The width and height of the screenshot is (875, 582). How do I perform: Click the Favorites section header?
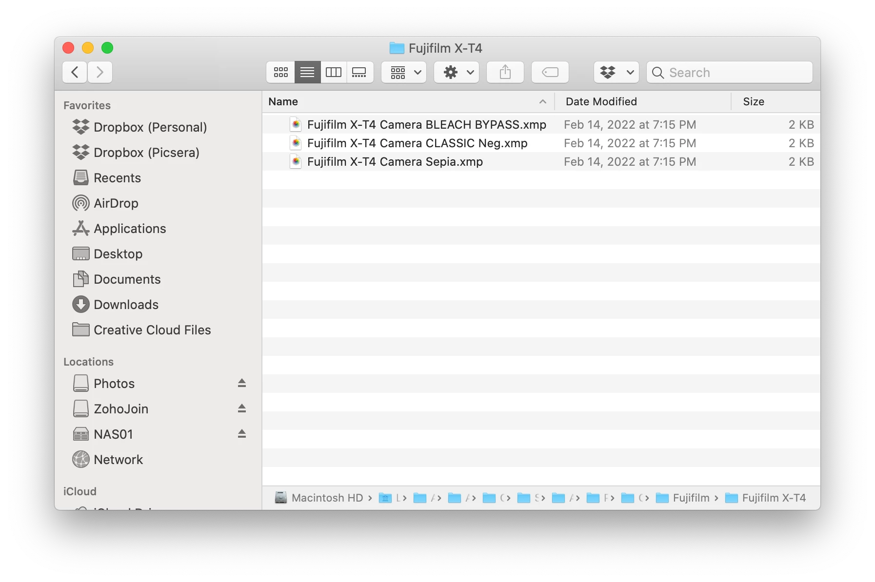(87, 105)
